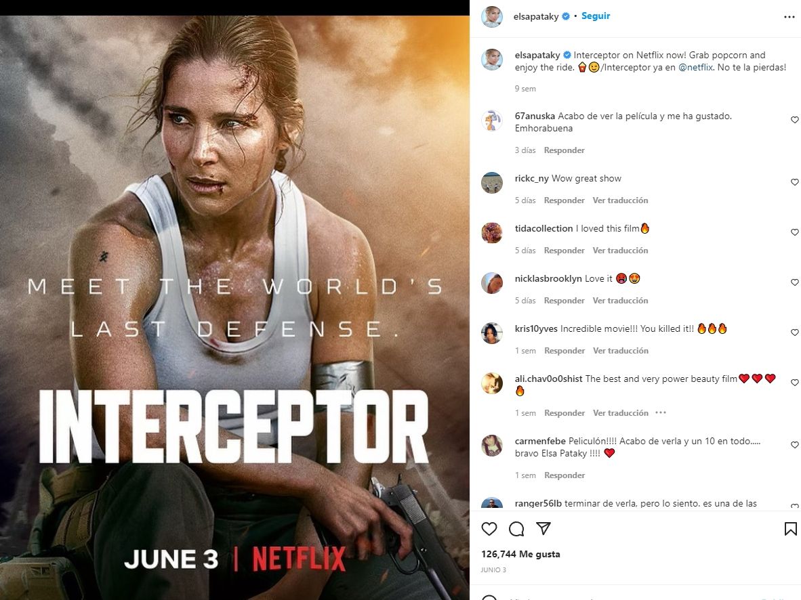
Task: Follow elsapataky using Seguir
Action: click(596, 16)
